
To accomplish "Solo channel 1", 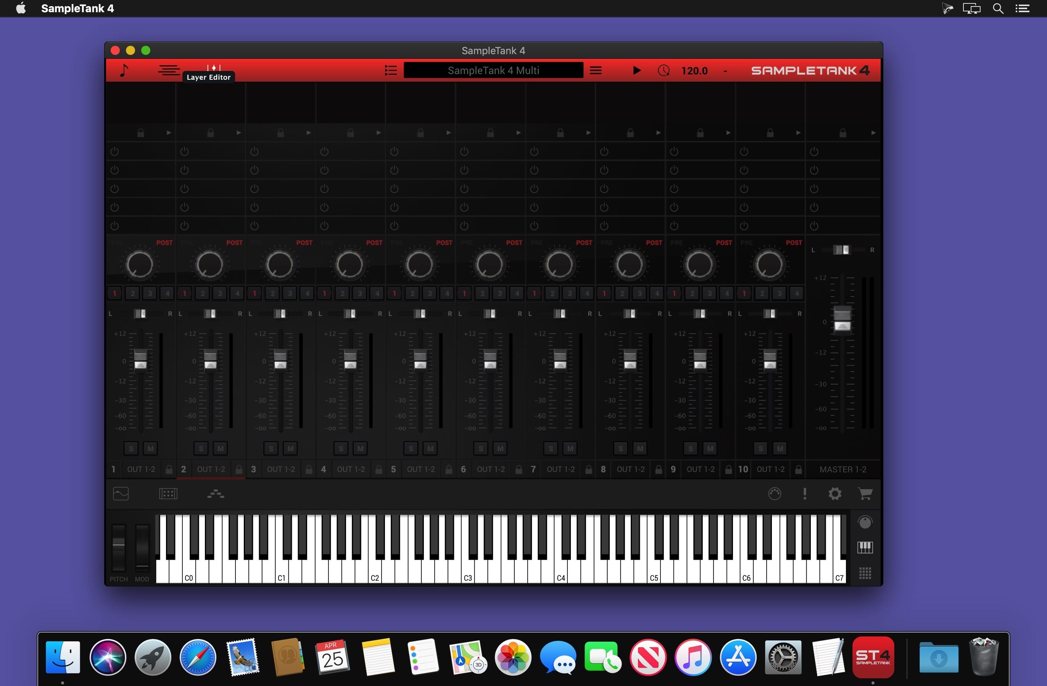I will click(131, 448).
